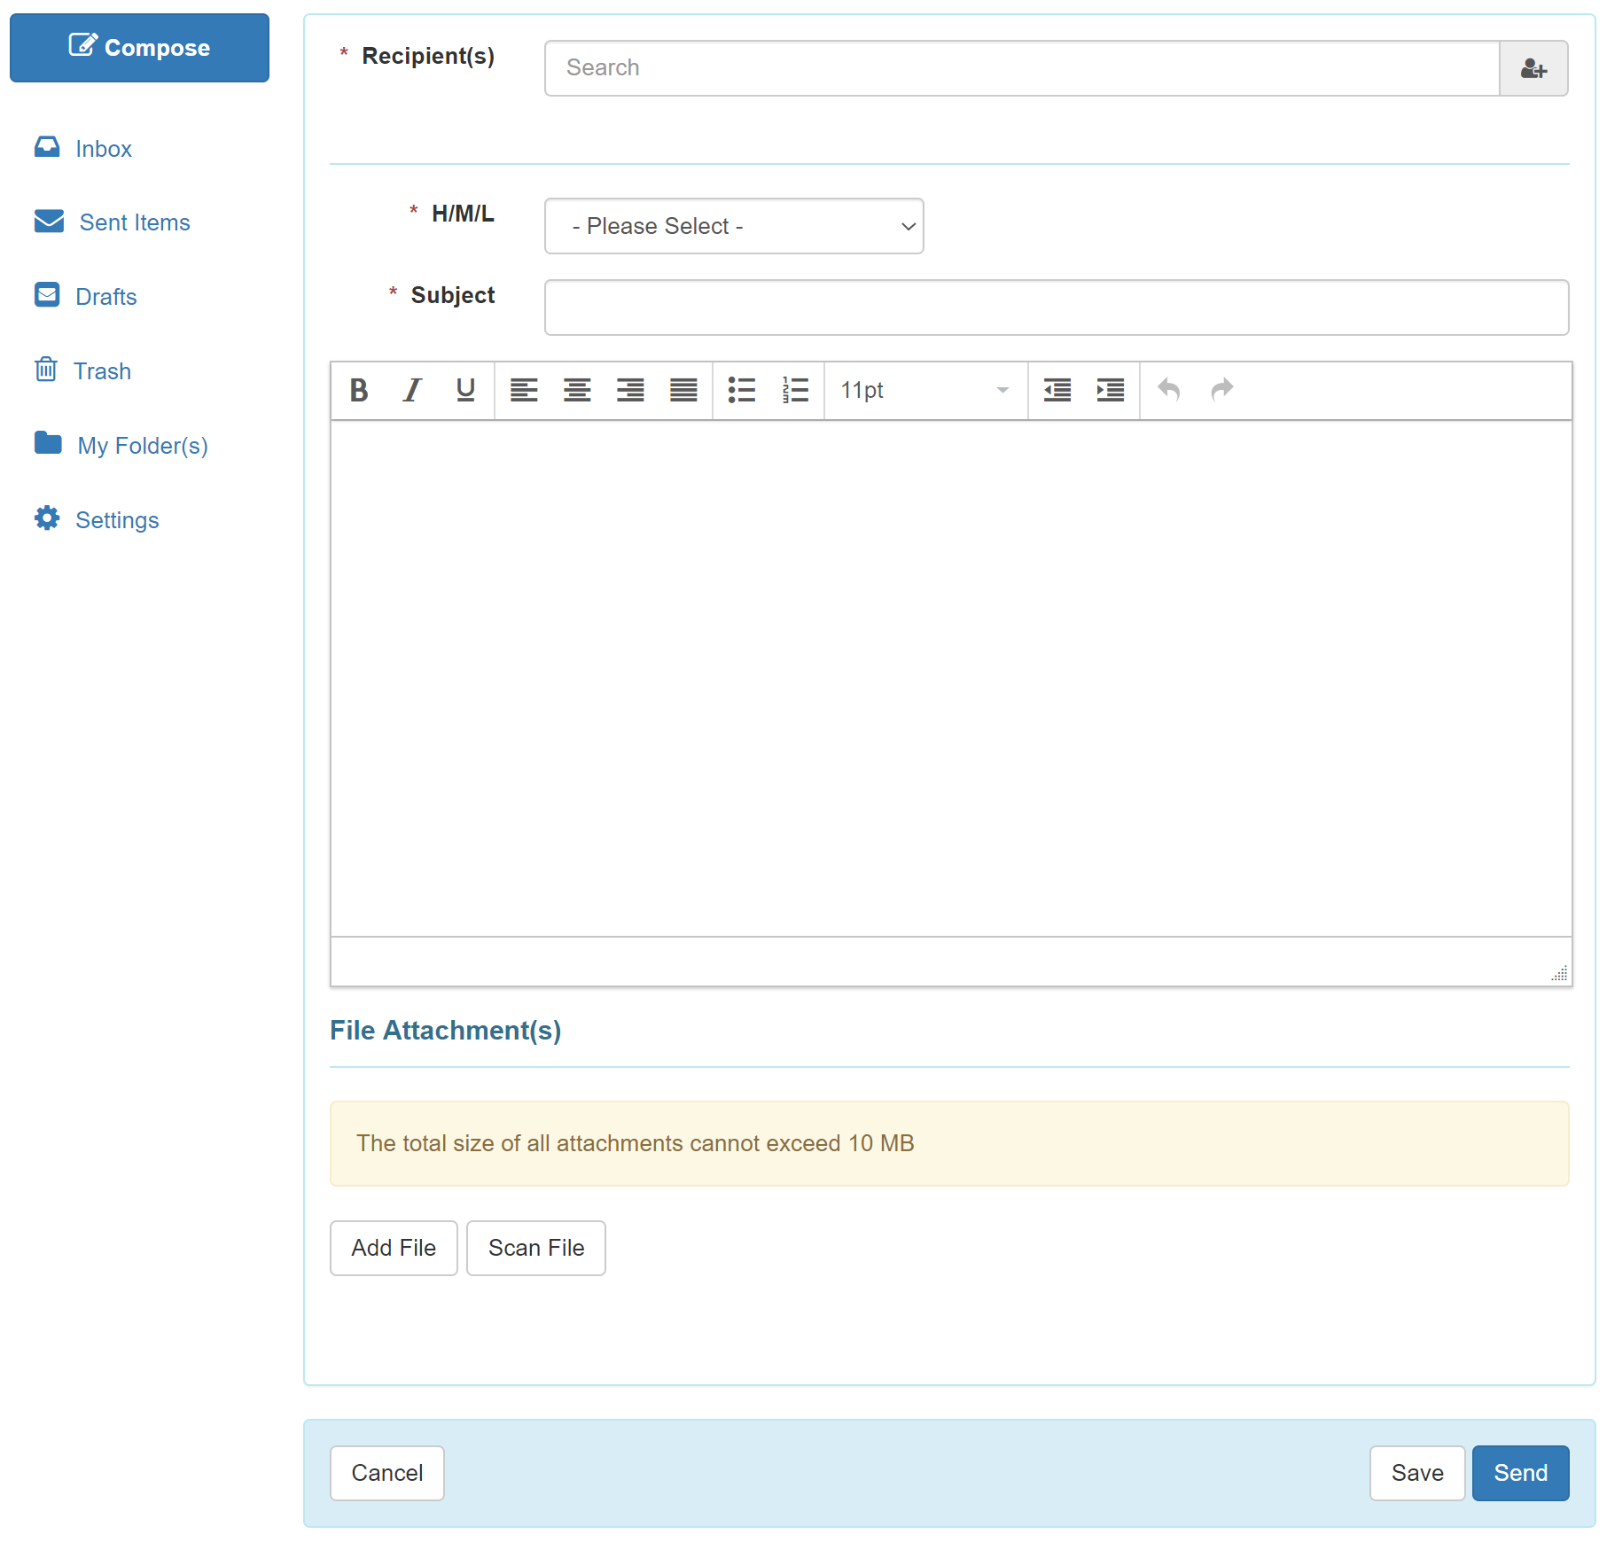
Task: Send the message
Action: click(x=1521, y=1473)
